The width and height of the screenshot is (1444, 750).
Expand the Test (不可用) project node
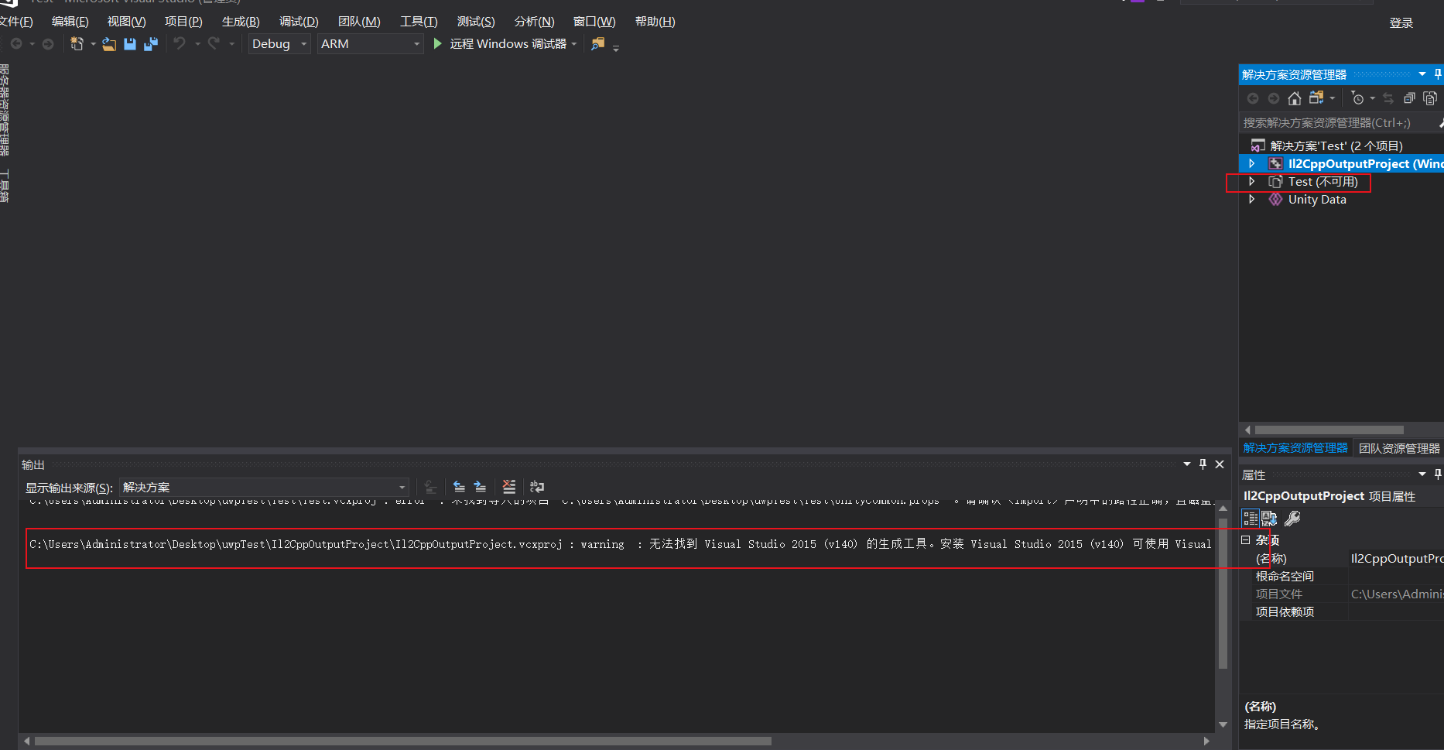[x=1251, y=182]
